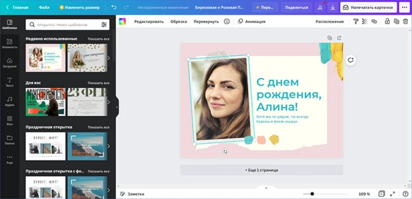This screenshot has height=199, width=412.
Task: Click the zoom slider handle
Action: [x=312, y=194]
